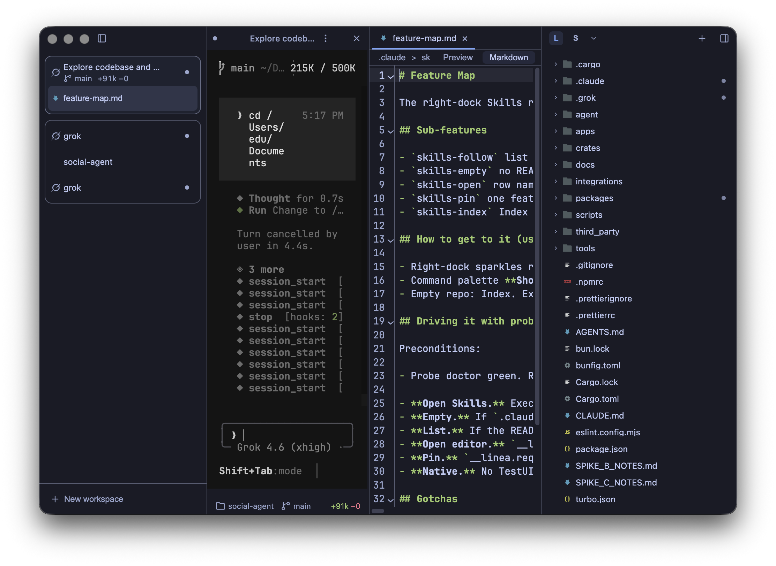Expand the third_party folder
Viewport: 776px width, 566px height.
coord(555,231)
